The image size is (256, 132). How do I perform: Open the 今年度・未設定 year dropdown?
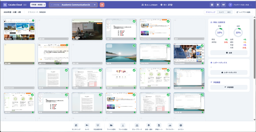[38, 5]
